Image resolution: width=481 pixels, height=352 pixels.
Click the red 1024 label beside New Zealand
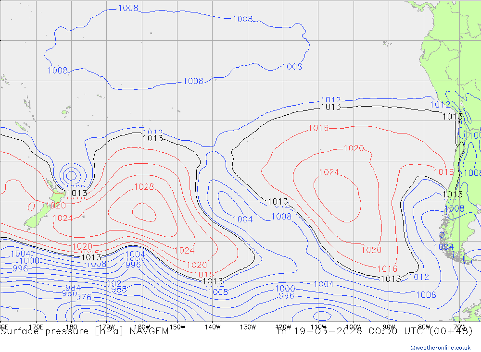(63, 218)
